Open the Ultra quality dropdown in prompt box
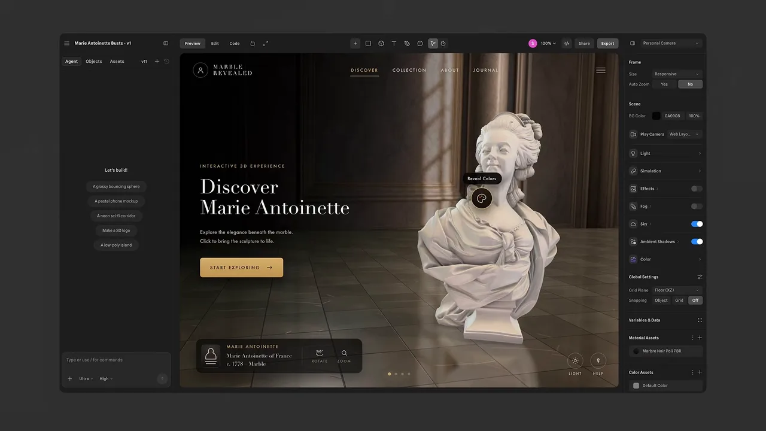 (x=86, y=379)
